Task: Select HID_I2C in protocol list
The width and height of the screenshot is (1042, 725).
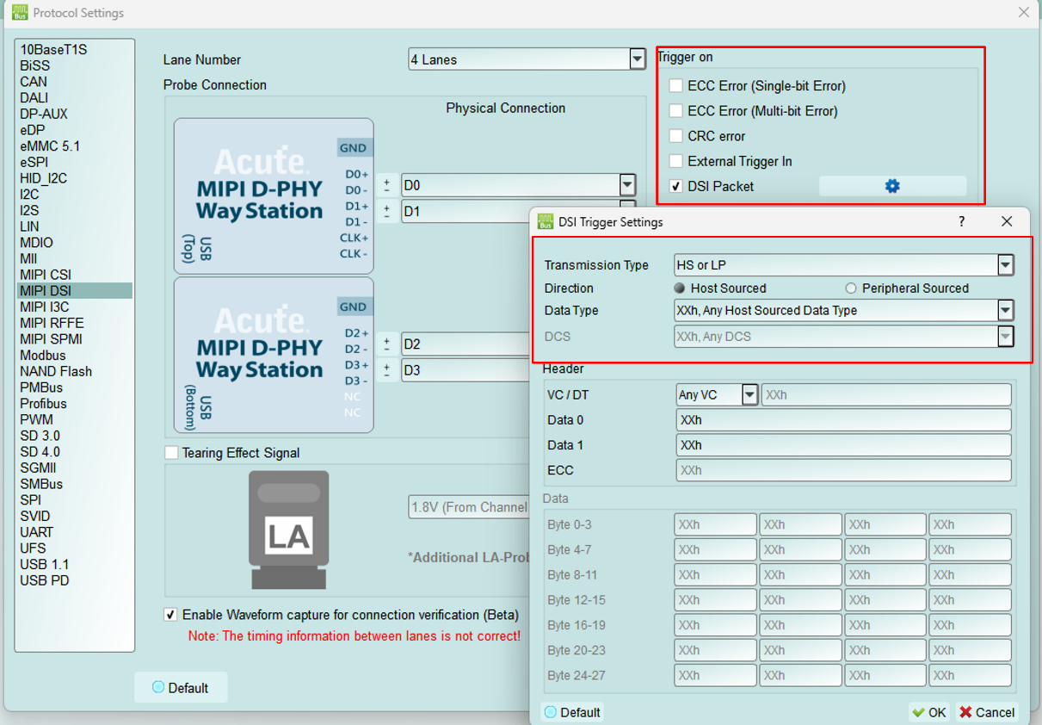Action: click(x=43, y=178)
